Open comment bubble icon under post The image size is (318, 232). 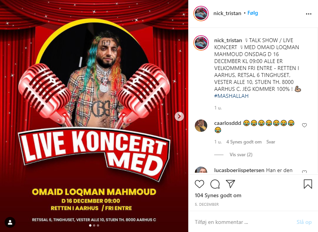pyautogui.click(x=215, y=184)
